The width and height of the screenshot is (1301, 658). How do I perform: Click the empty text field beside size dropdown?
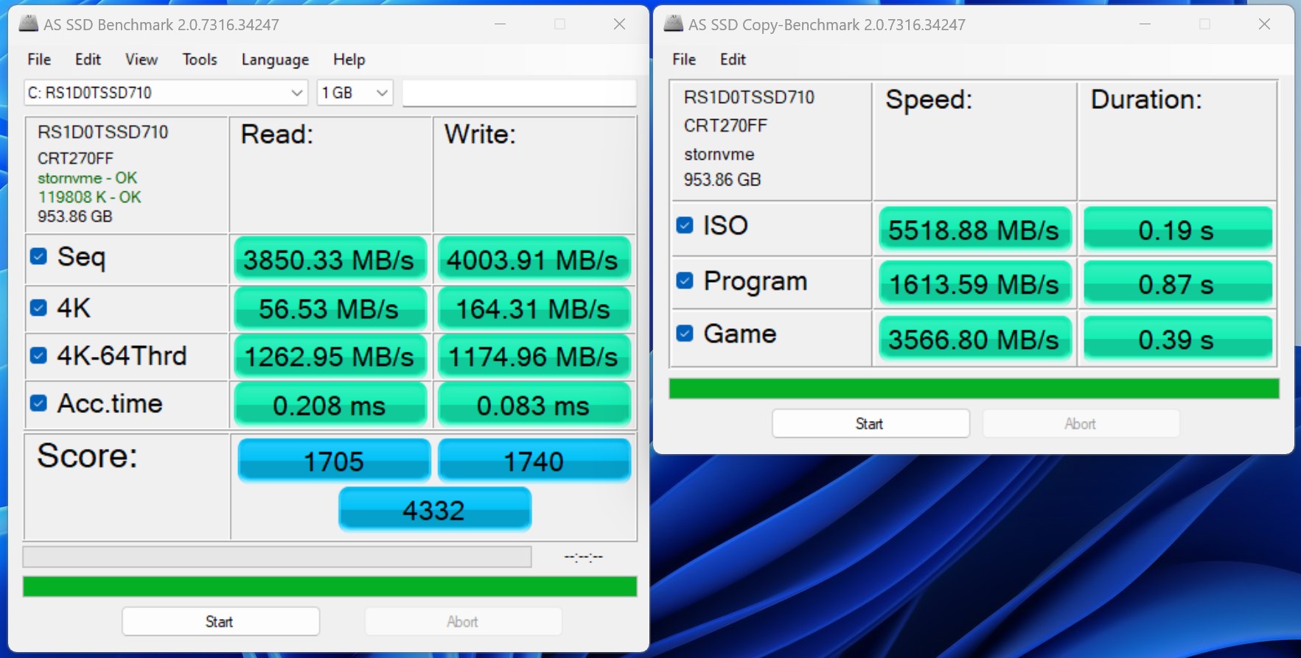[x=519, y=93]
